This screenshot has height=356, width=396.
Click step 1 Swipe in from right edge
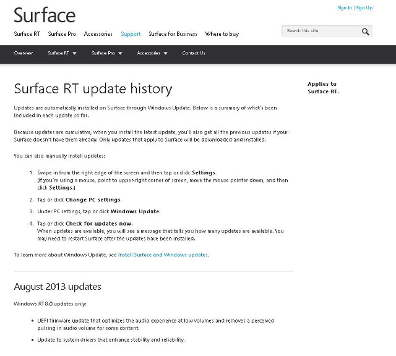(x=127, y=172)
